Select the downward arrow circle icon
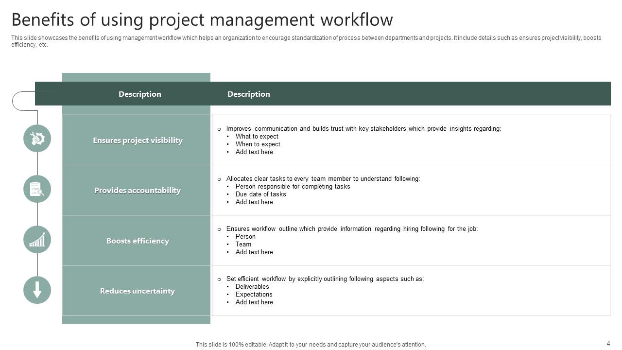 click(37, 290)
